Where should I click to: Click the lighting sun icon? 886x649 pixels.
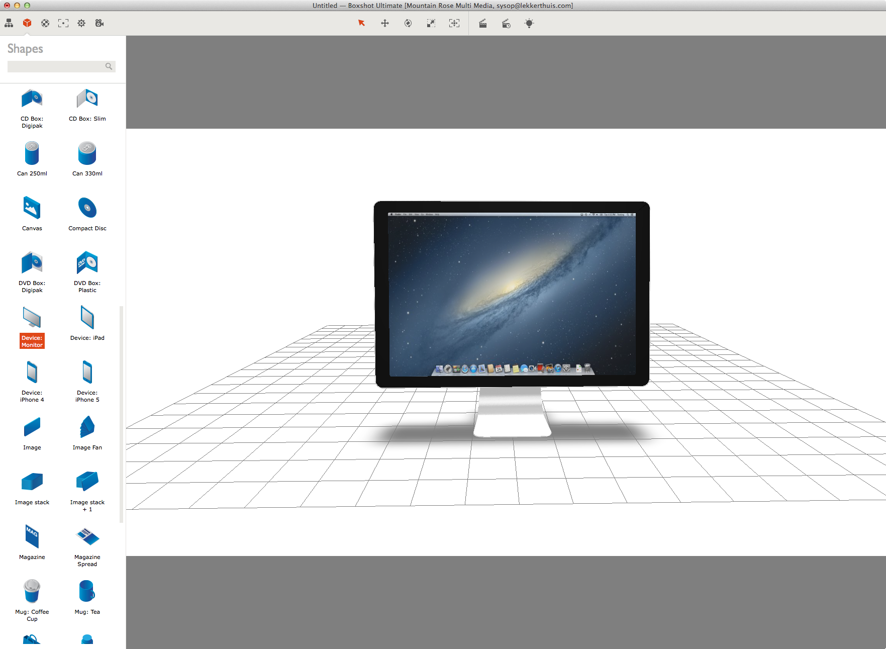tap(529, 23)
